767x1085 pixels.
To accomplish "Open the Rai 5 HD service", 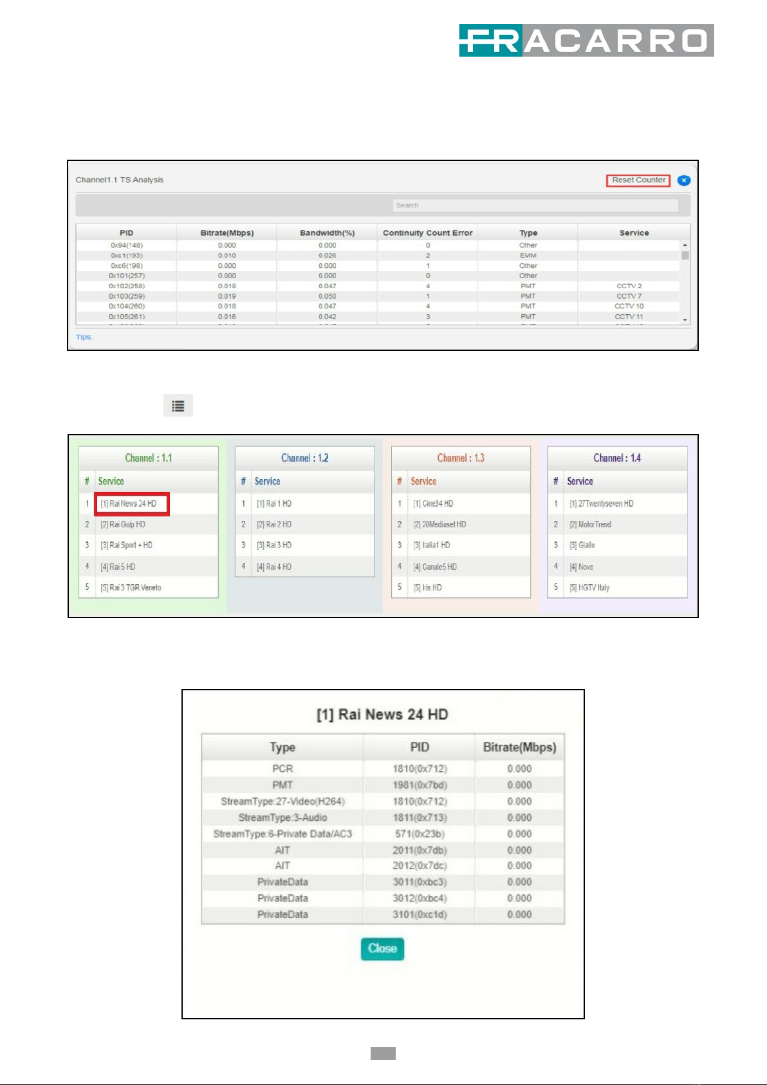I will pyautogui.click(x=118, y=567).
